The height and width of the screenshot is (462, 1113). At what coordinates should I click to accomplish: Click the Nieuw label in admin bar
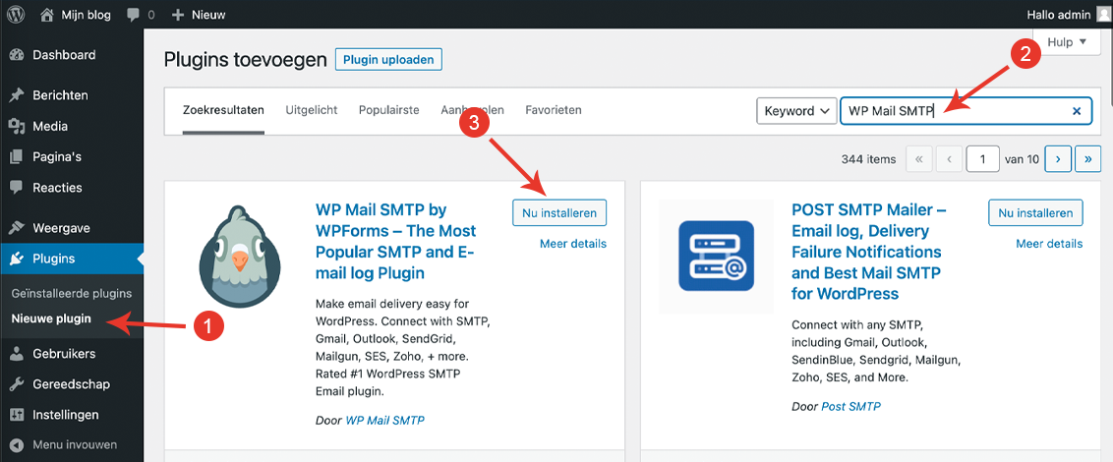coord(209,15)
